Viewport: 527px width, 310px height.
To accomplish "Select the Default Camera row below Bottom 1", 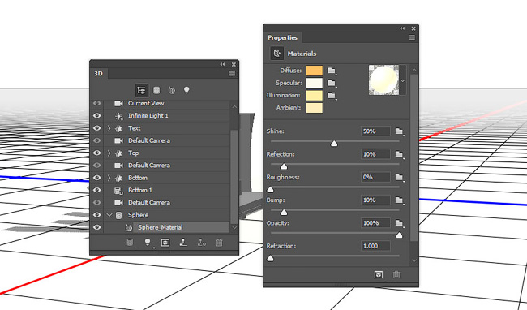I will click(x=167, y=202).
